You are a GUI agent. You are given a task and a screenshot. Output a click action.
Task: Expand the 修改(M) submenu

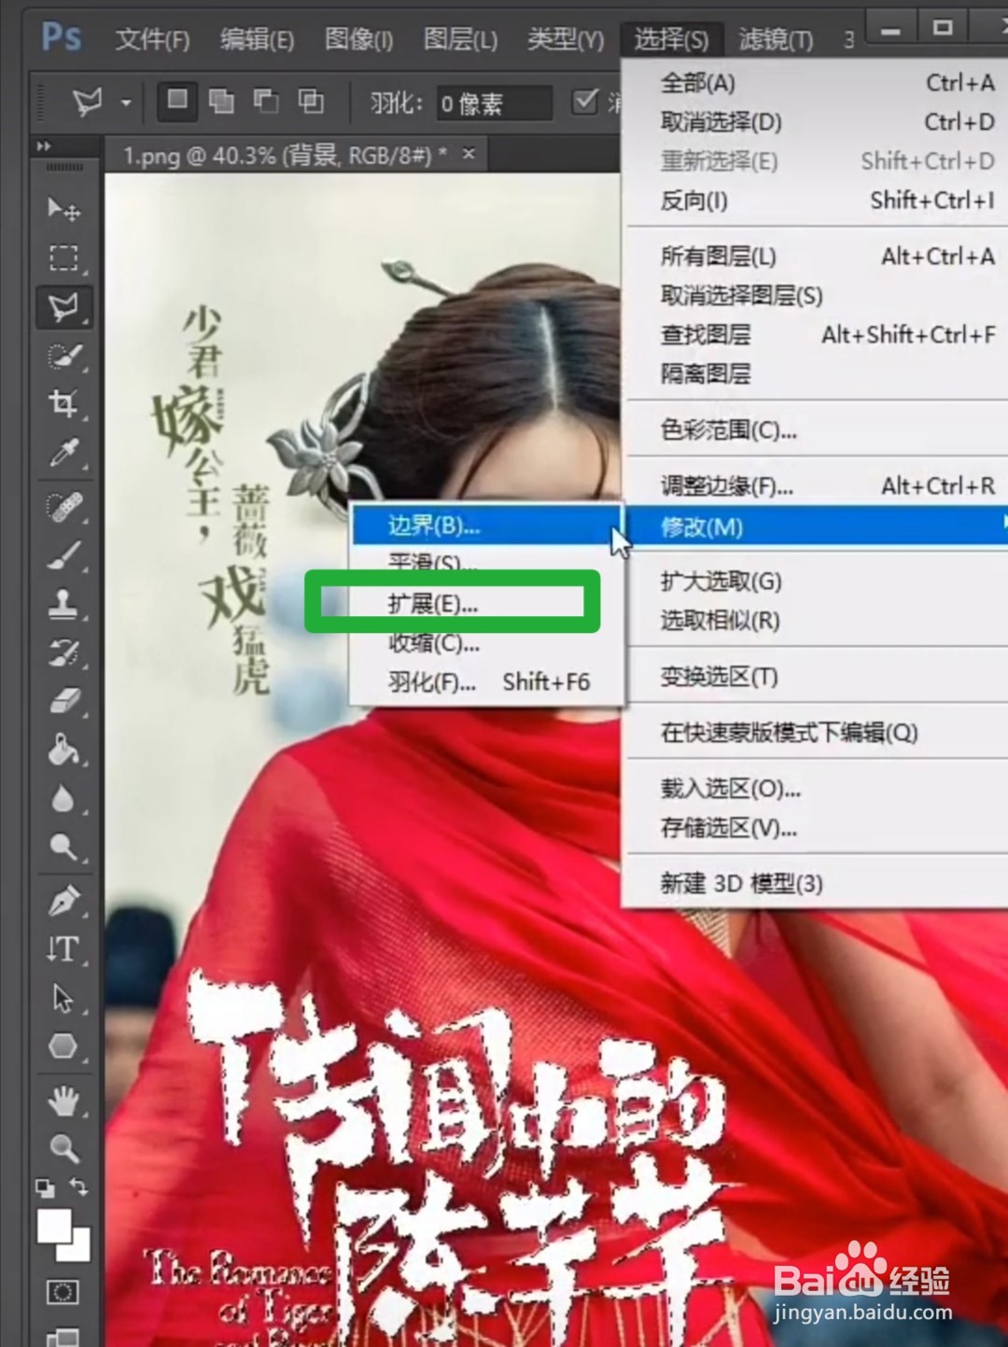click(815, 527)
